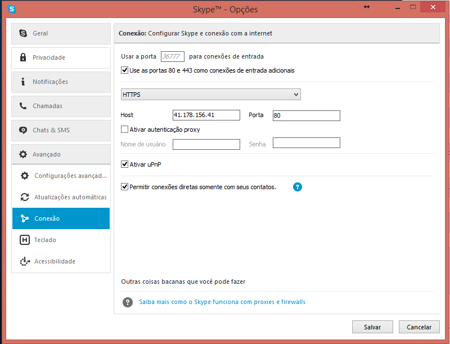Open link about proxies and firewalls

[x=222, y=302]
